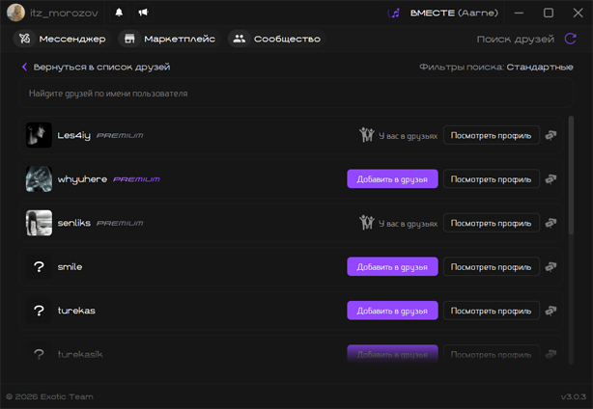The height and width of the screenshot is (409, 593).
Task: Open the Стандартные search filters
Action: 540,67
